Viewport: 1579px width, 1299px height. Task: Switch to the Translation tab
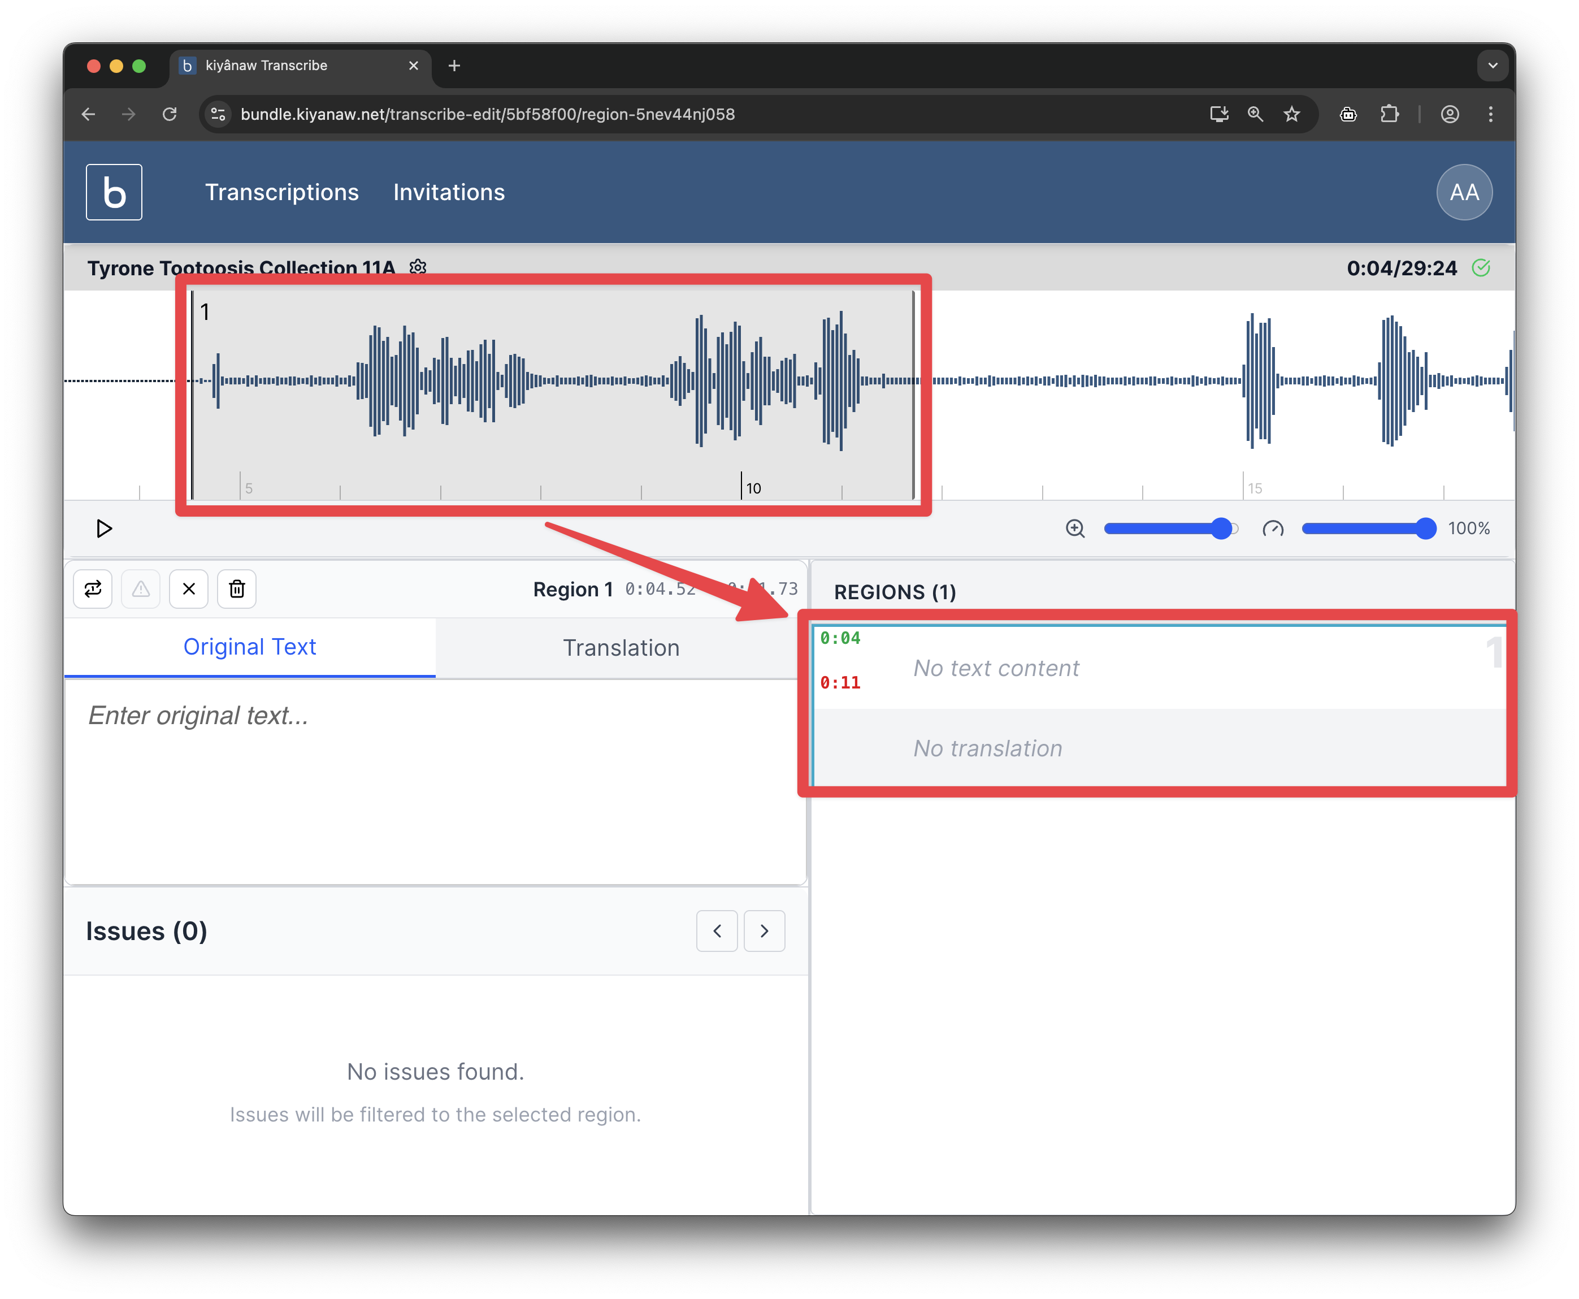621,648
